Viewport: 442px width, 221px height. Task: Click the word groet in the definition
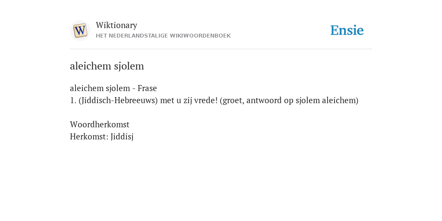[x=233, y=101]
